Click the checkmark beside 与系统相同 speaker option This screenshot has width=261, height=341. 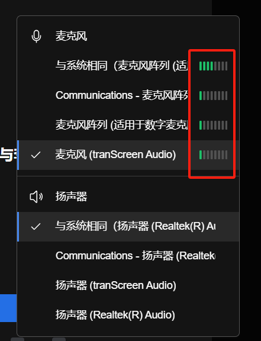point(36,227)
